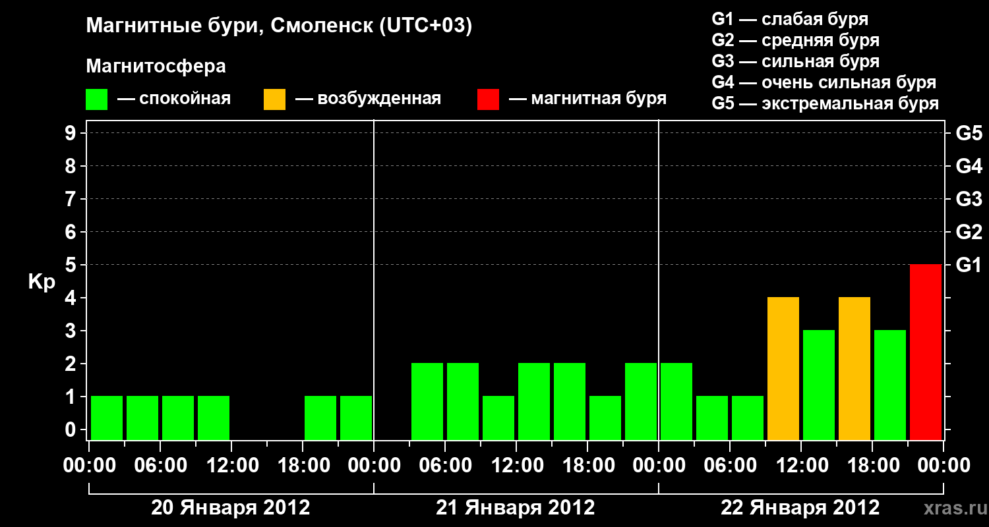
Task: Click the Kp 1 bar at 18:00–21:00, 20 January
Action: [320, 418]
